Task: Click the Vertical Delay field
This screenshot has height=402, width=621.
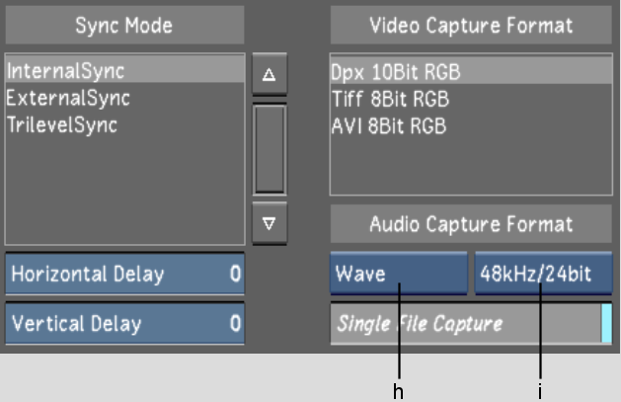Action: point(124,323)
